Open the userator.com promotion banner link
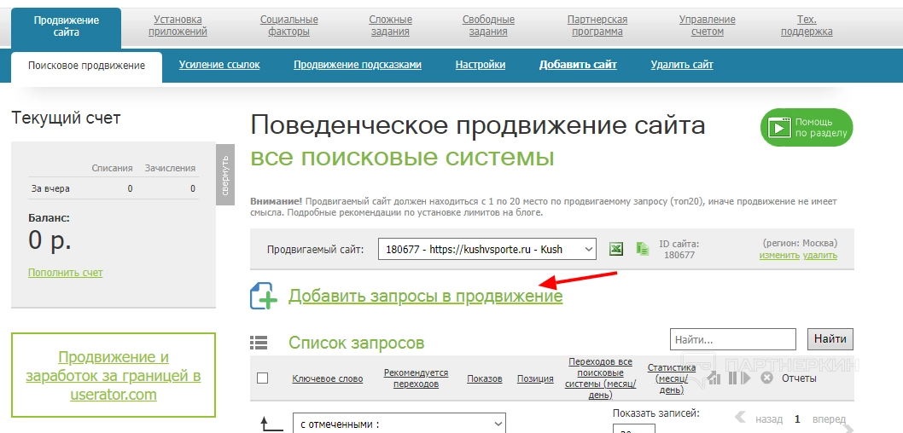 click(114, 376)
